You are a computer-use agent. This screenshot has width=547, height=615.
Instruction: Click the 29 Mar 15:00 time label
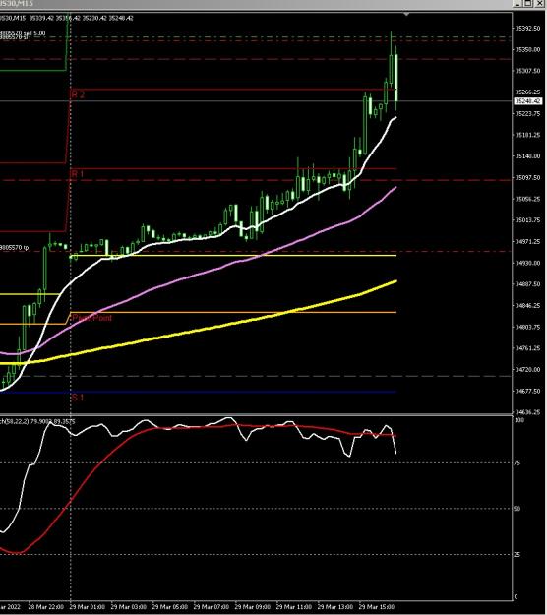(x=377, y=607)
